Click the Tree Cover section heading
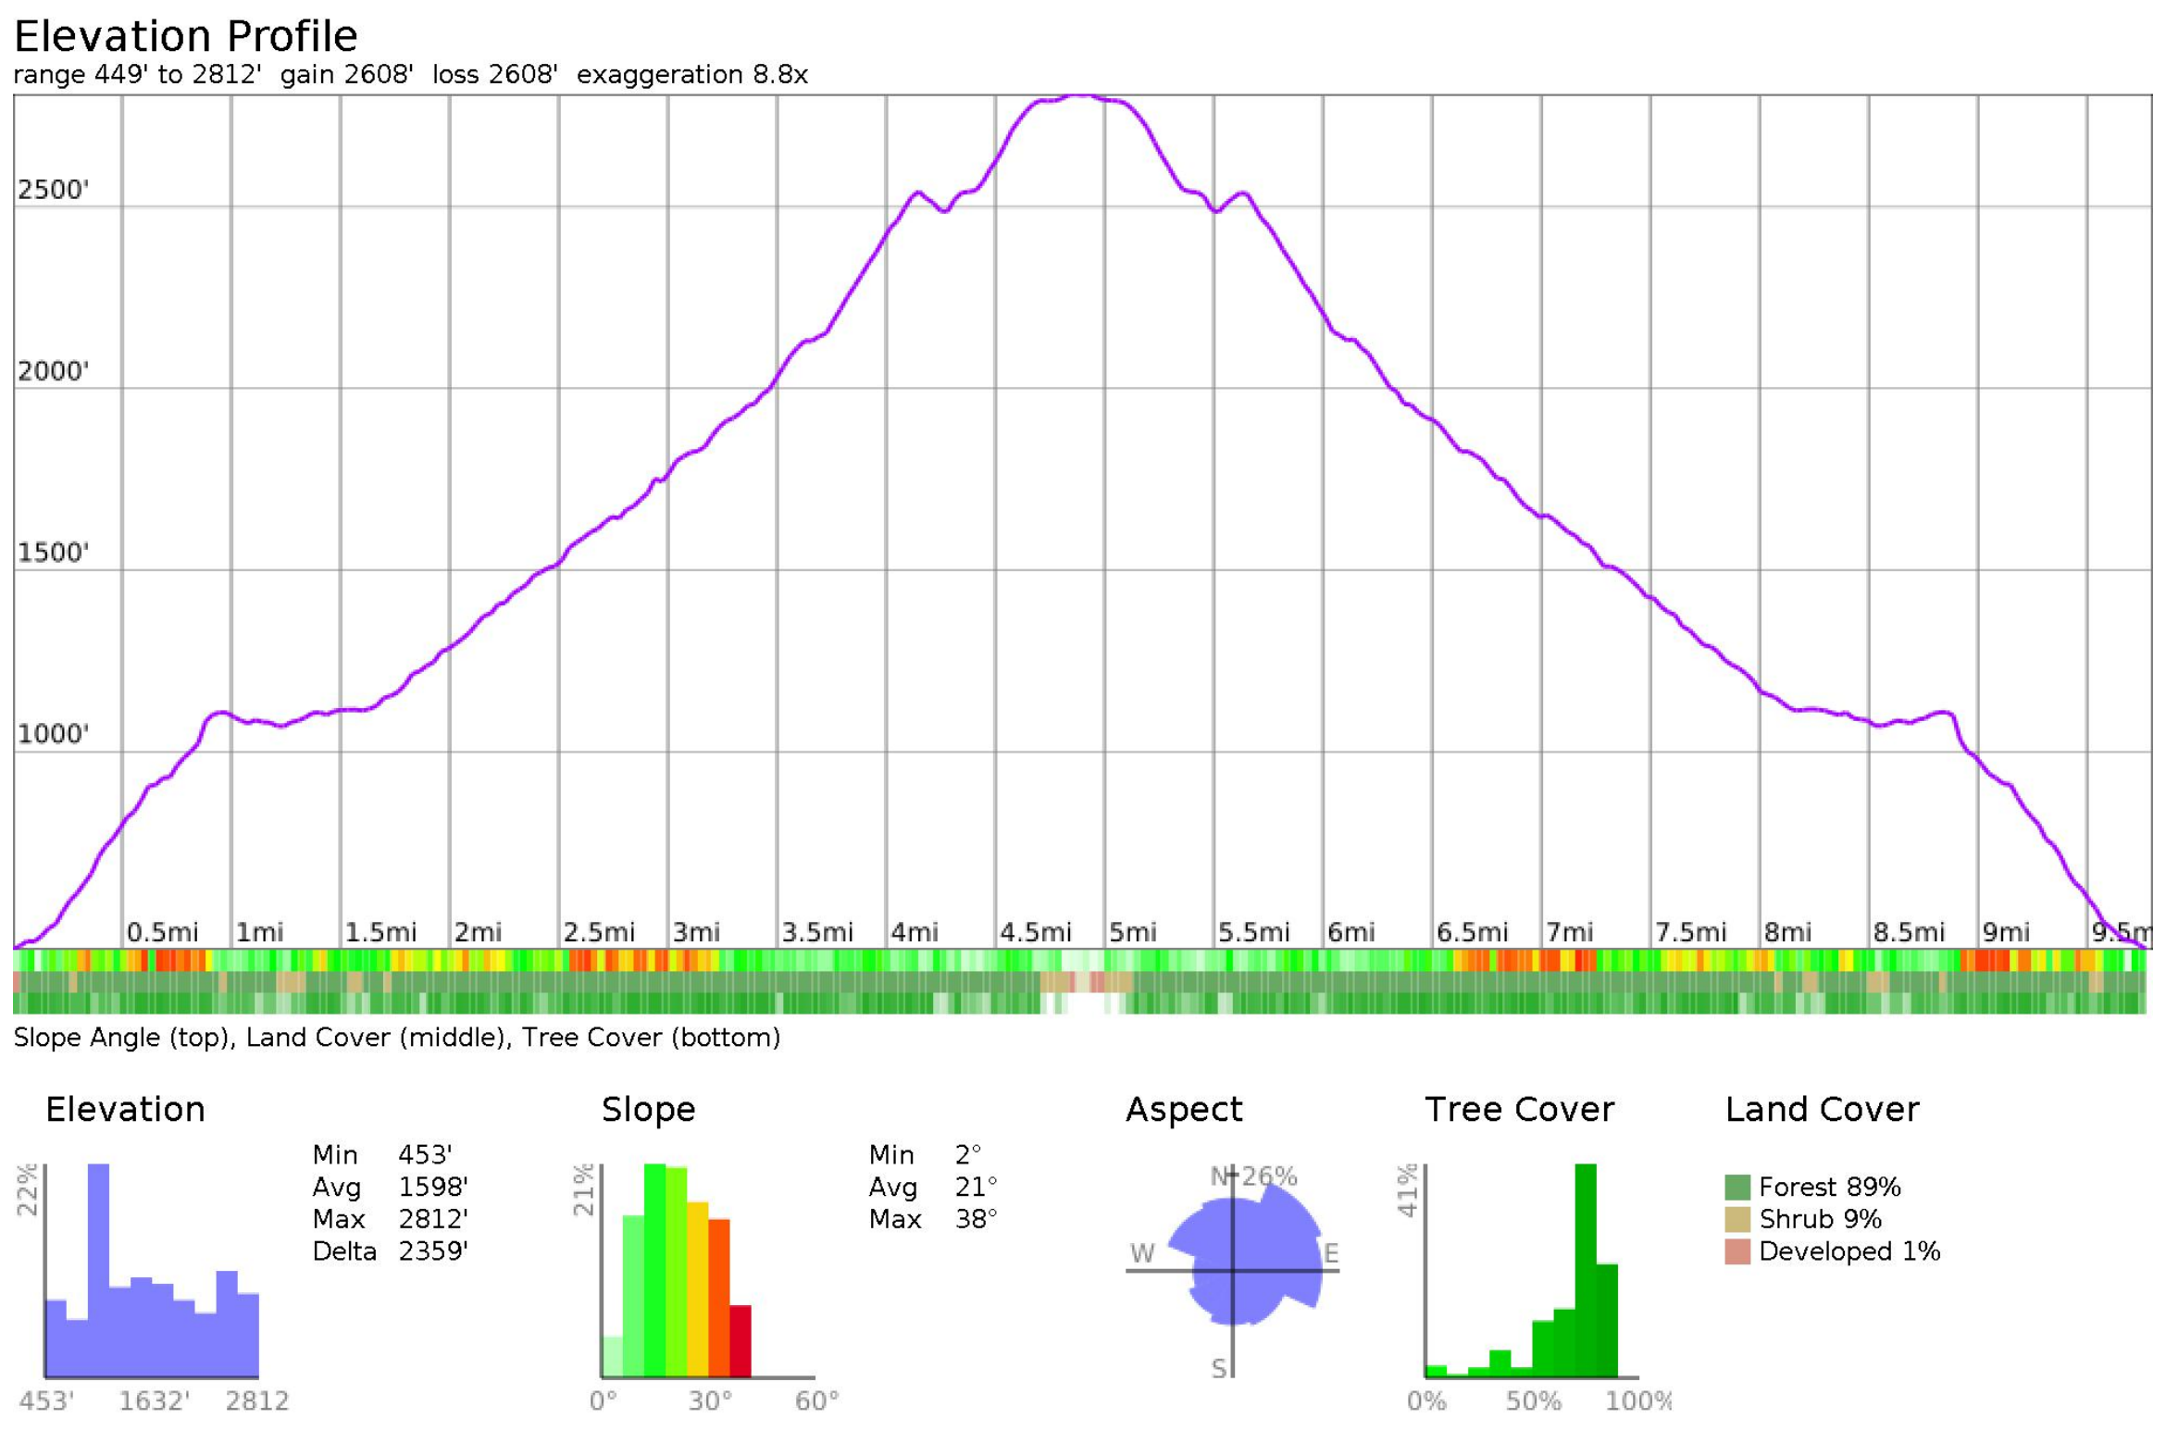The image size is (2166, 1431). pos(1518,1109)
